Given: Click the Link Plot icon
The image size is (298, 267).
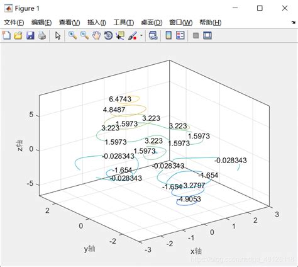Looking at the screenshot, I should click(x=153, y=35).
